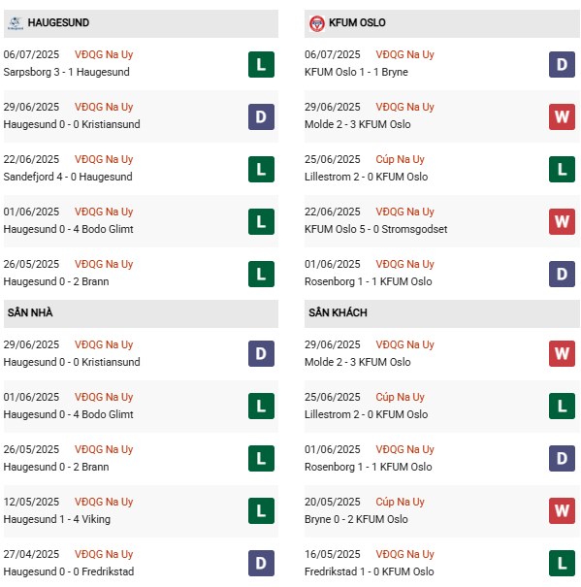Image resolution: width=581 pixels, height=587 pixels.
Task: Click L badge for Haugesund 1 - 4 Viking
Action: tap(261, 510)
